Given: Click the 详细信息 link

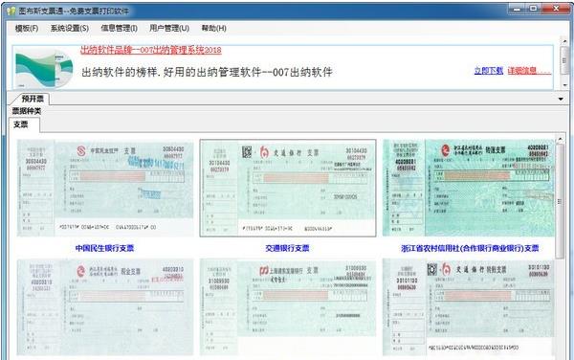Looking at the screenshot, I should (x=529, y=71).
